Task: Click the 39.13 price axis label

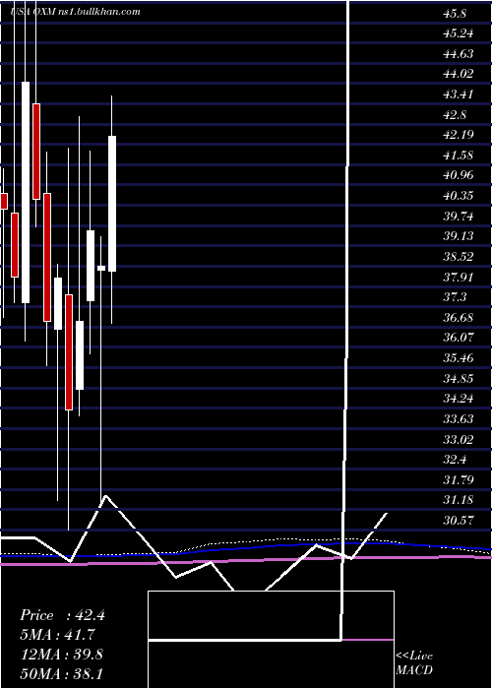Action: coord(459,236)
